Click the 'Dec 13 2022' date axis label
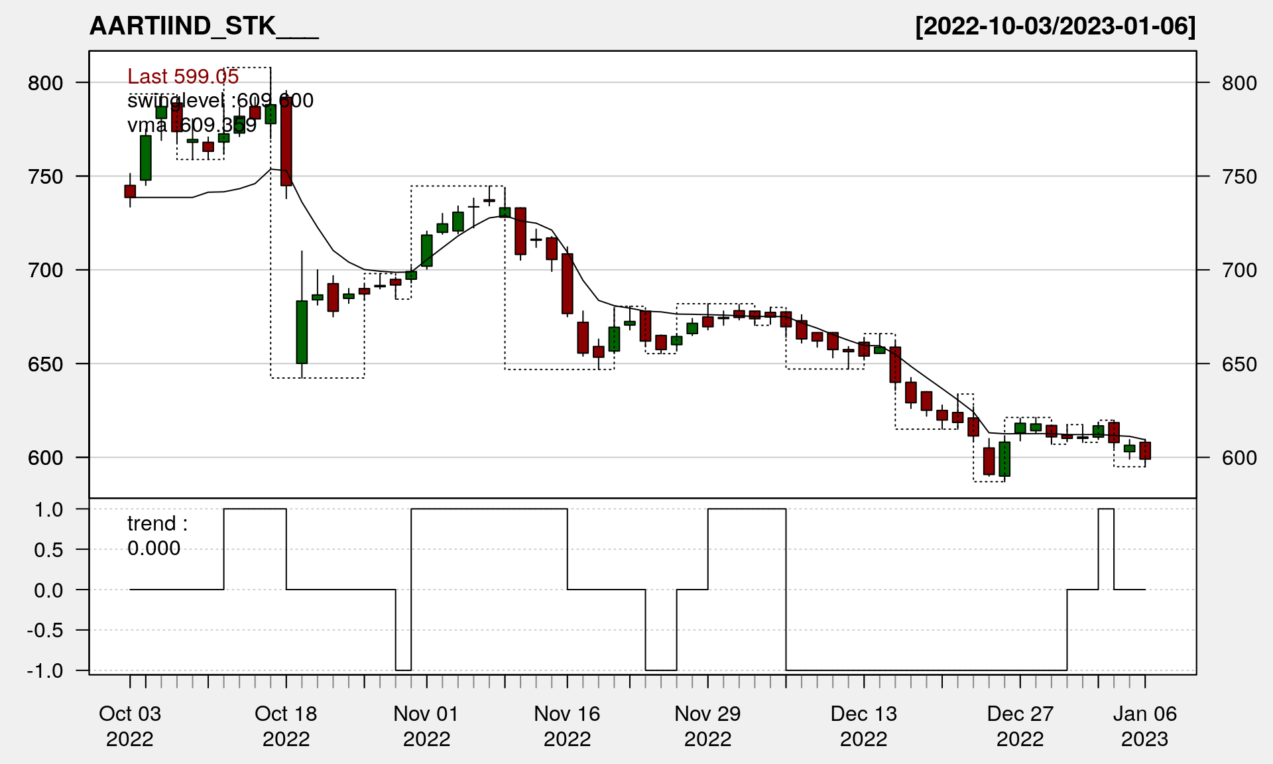The image size is (1273, 764). pyautogui.click(x=863, y=726)
